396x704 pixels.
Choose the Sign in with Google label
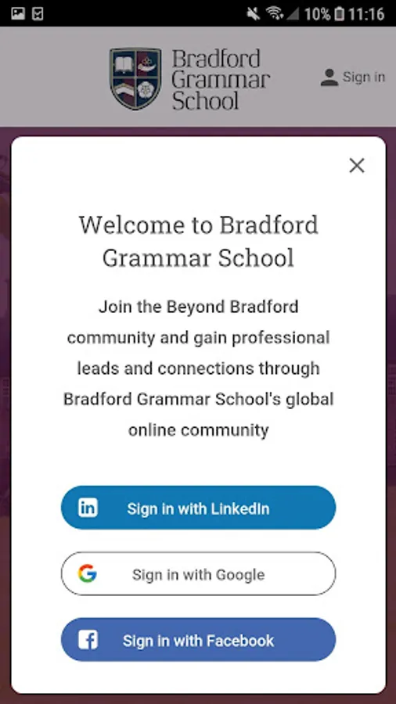click(198, 575)
